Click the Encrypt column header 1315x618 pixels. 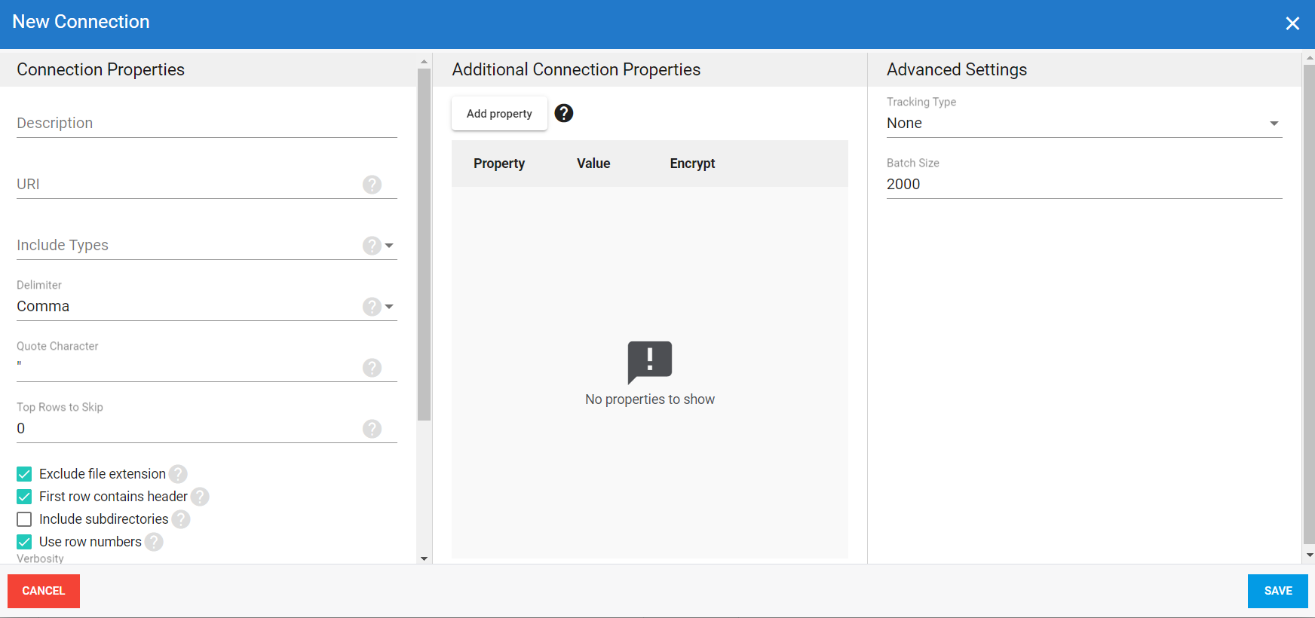692,164
